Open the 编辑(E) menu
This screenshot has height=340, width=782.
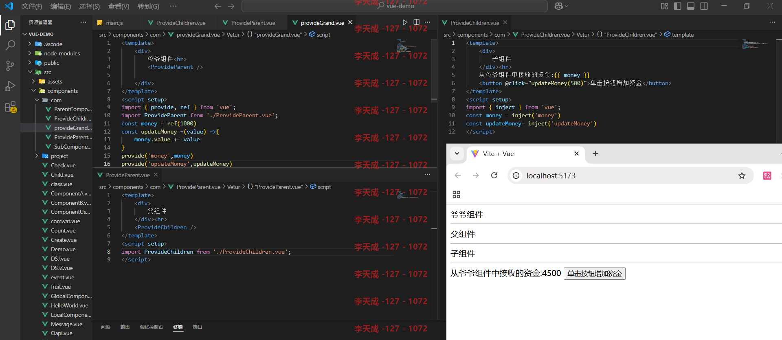[x=61, y=6]
